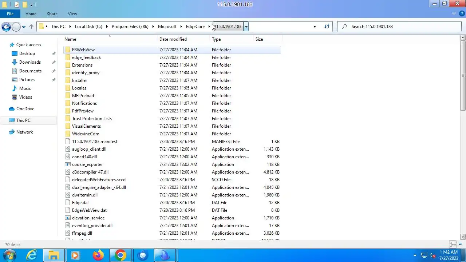Open the dropdown arrow after 115.0.1901.183 breadcrumb
The width and height of the screenshot is (466, 262).
click(246, 27)
